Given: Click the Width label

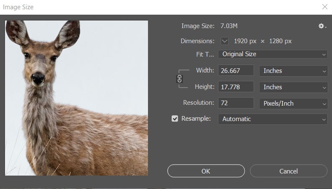Looking at the screenshot, I should (x=205, y=70).
